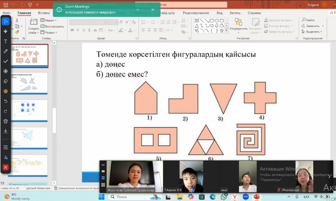Toggle bold Ж formatting

pyautogui.click(x=72, y=30)
